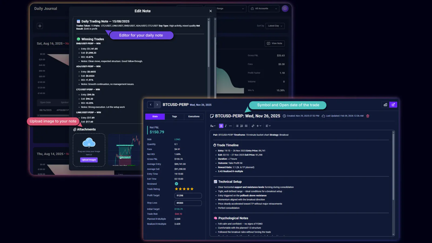The image size is (432, 243).
Task: Toggle Bold formatting off
Action: [x=221, y=126]
